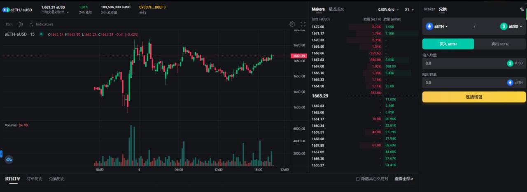The width and height of the screenshot is (527, 192).
Task: Open the chart settings gear
Action: click(292, 24)
